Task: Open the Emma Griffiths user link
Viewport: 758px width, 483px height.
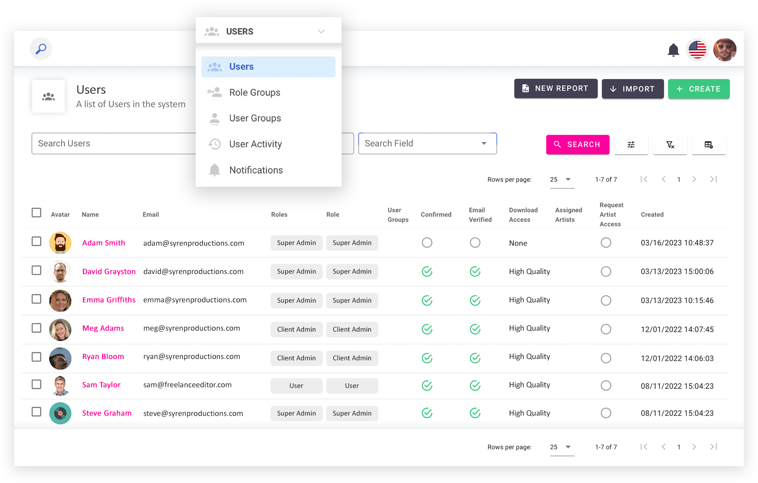Action: (109, 300)
